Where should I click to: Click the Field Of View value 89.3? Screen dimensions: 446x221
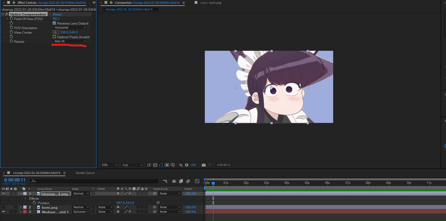click(56, 18)
